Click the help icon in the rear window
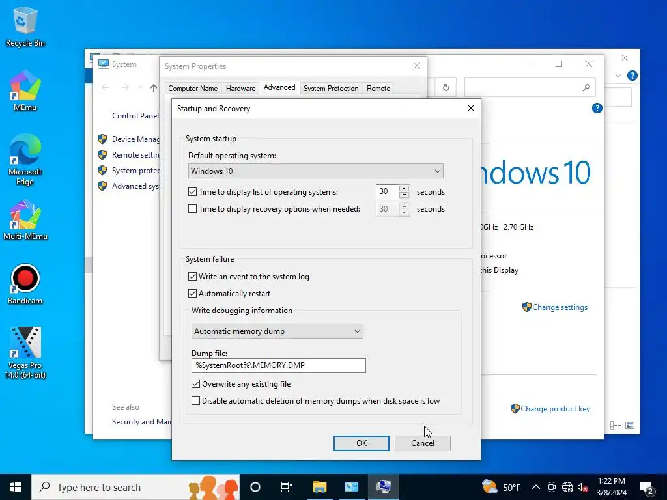 pos(632,76)
